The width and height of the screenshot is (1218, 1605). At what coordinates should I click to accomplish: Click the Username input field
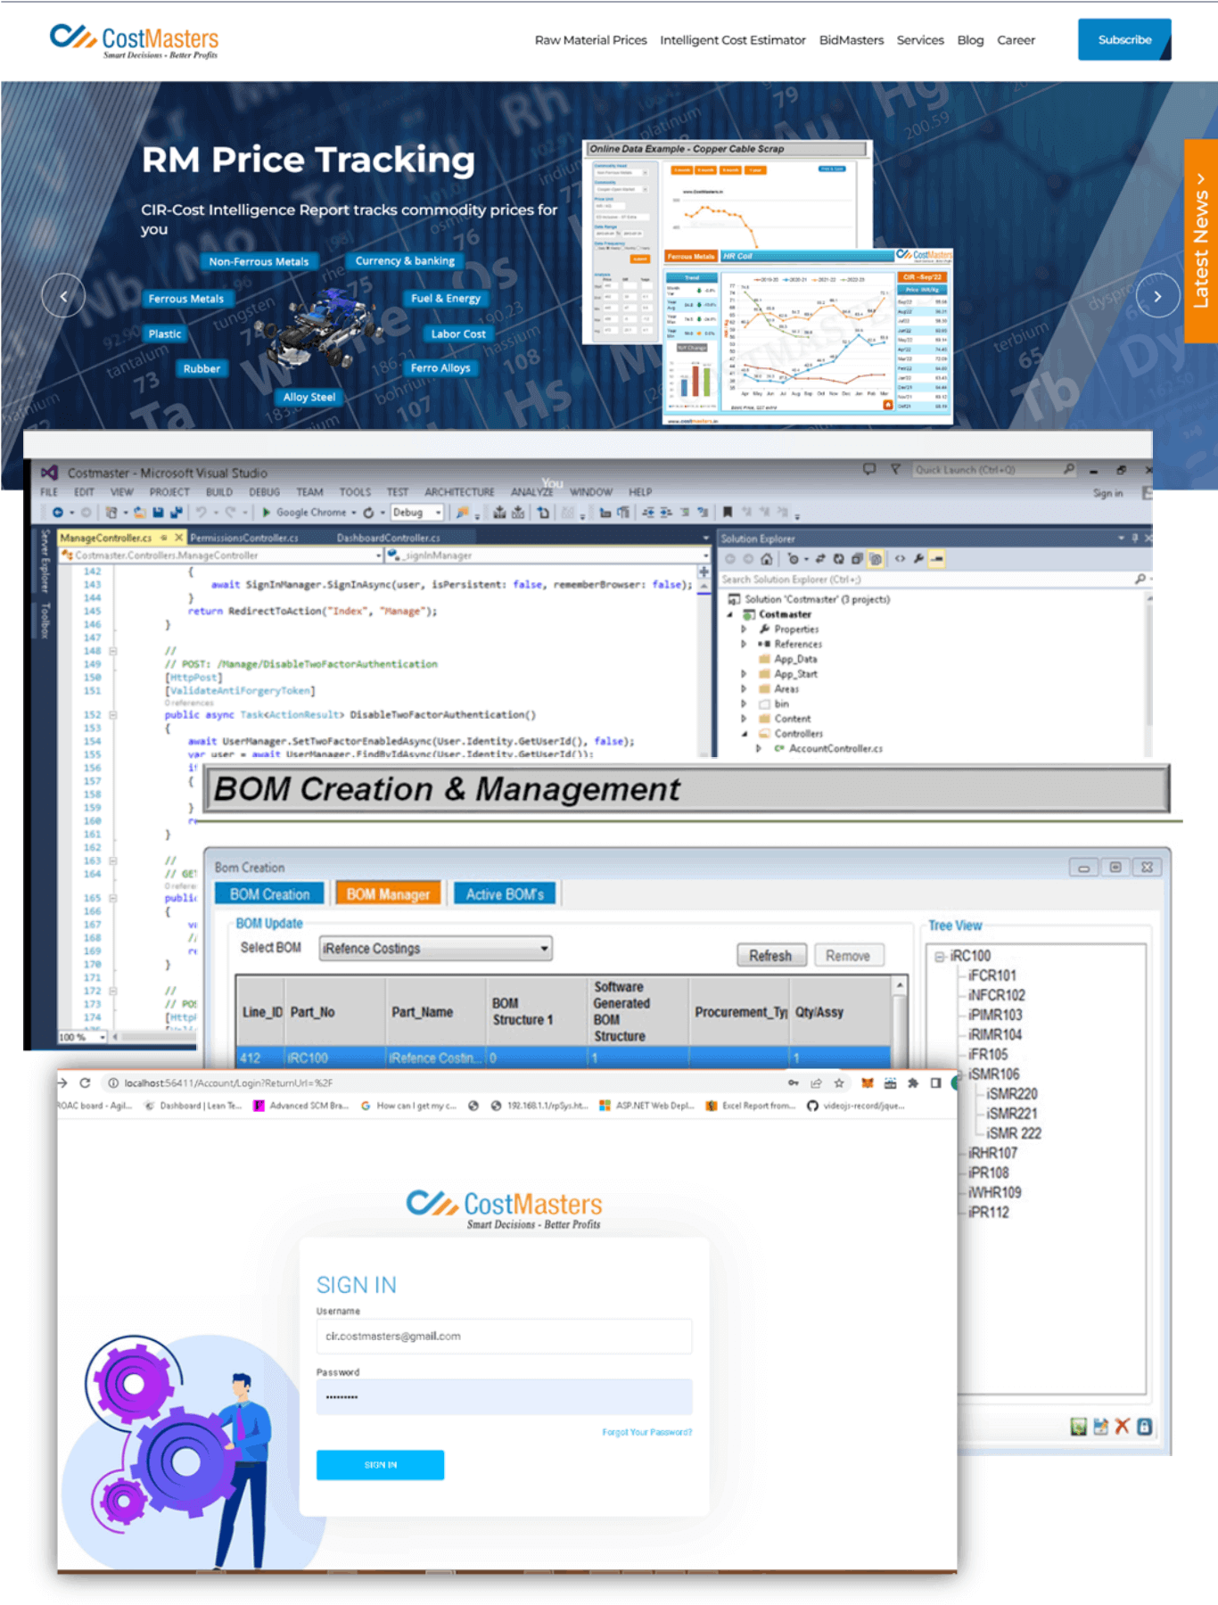click(504, 1337)
